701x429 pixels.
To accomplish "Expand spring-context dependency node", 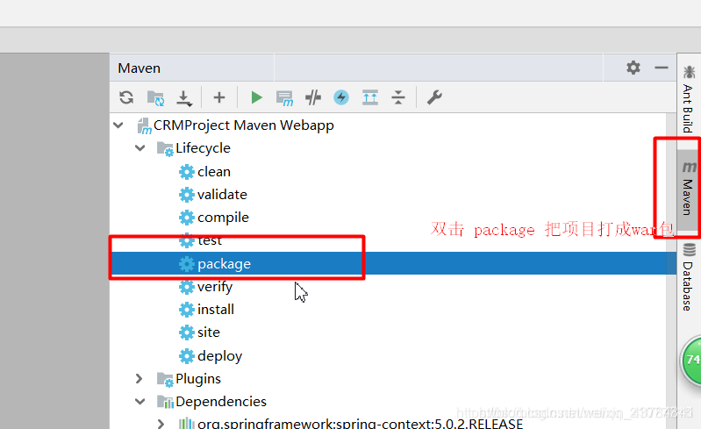I will coord(161,424).
